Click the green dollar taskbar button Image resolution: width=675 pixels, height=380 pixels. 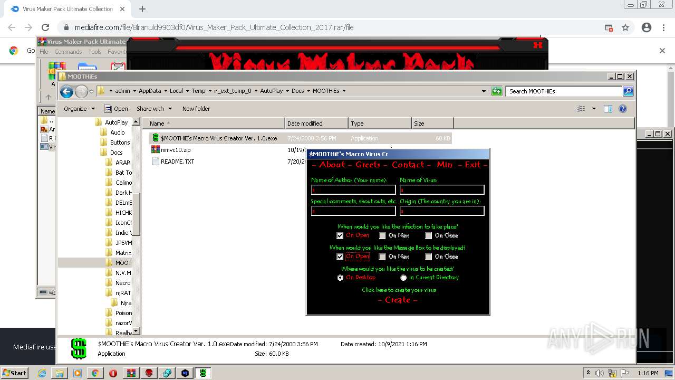click(203, 373)
